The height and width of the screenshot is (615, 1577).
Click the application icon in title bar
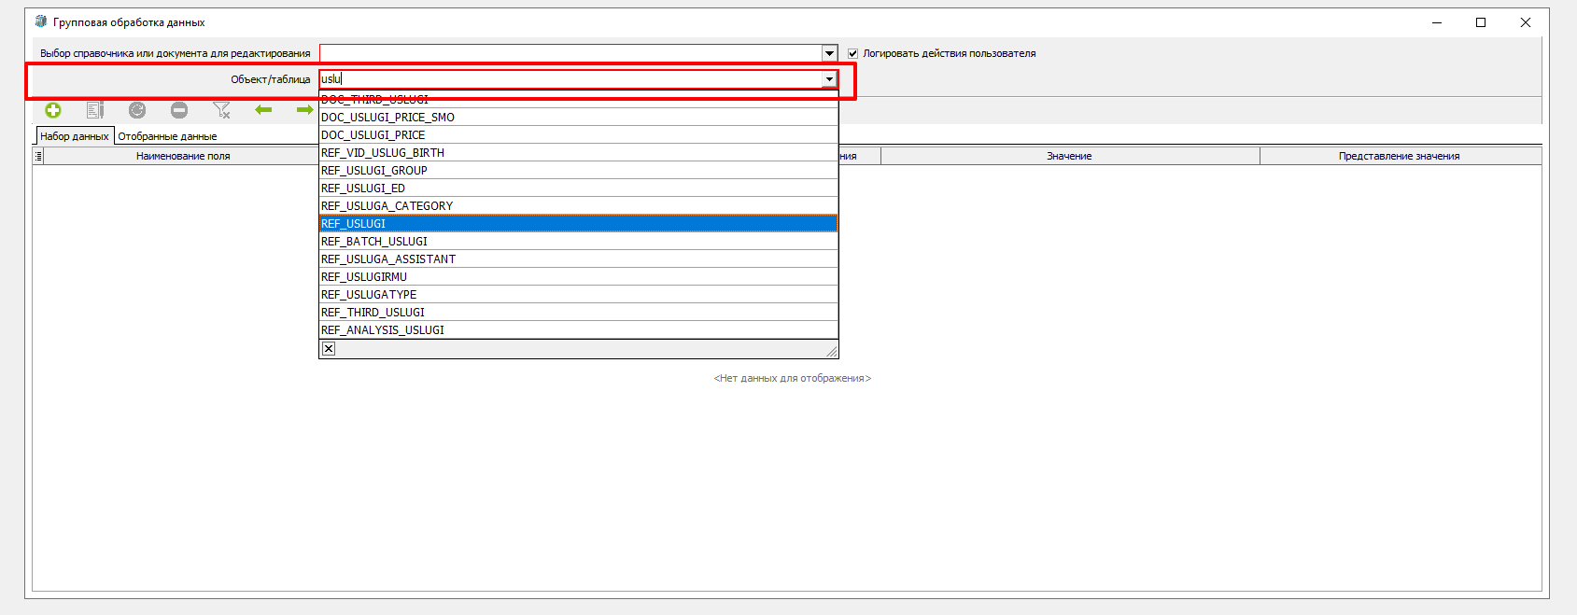40,21
